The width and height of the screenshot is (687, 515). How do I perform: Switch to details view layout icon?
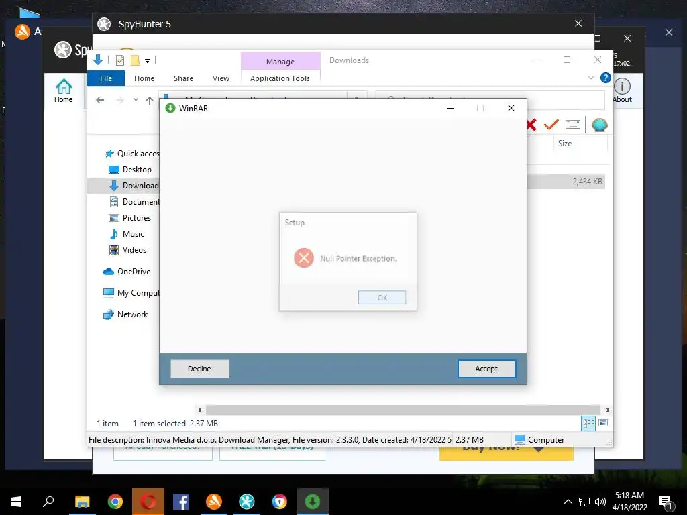[x=588, y=423]
